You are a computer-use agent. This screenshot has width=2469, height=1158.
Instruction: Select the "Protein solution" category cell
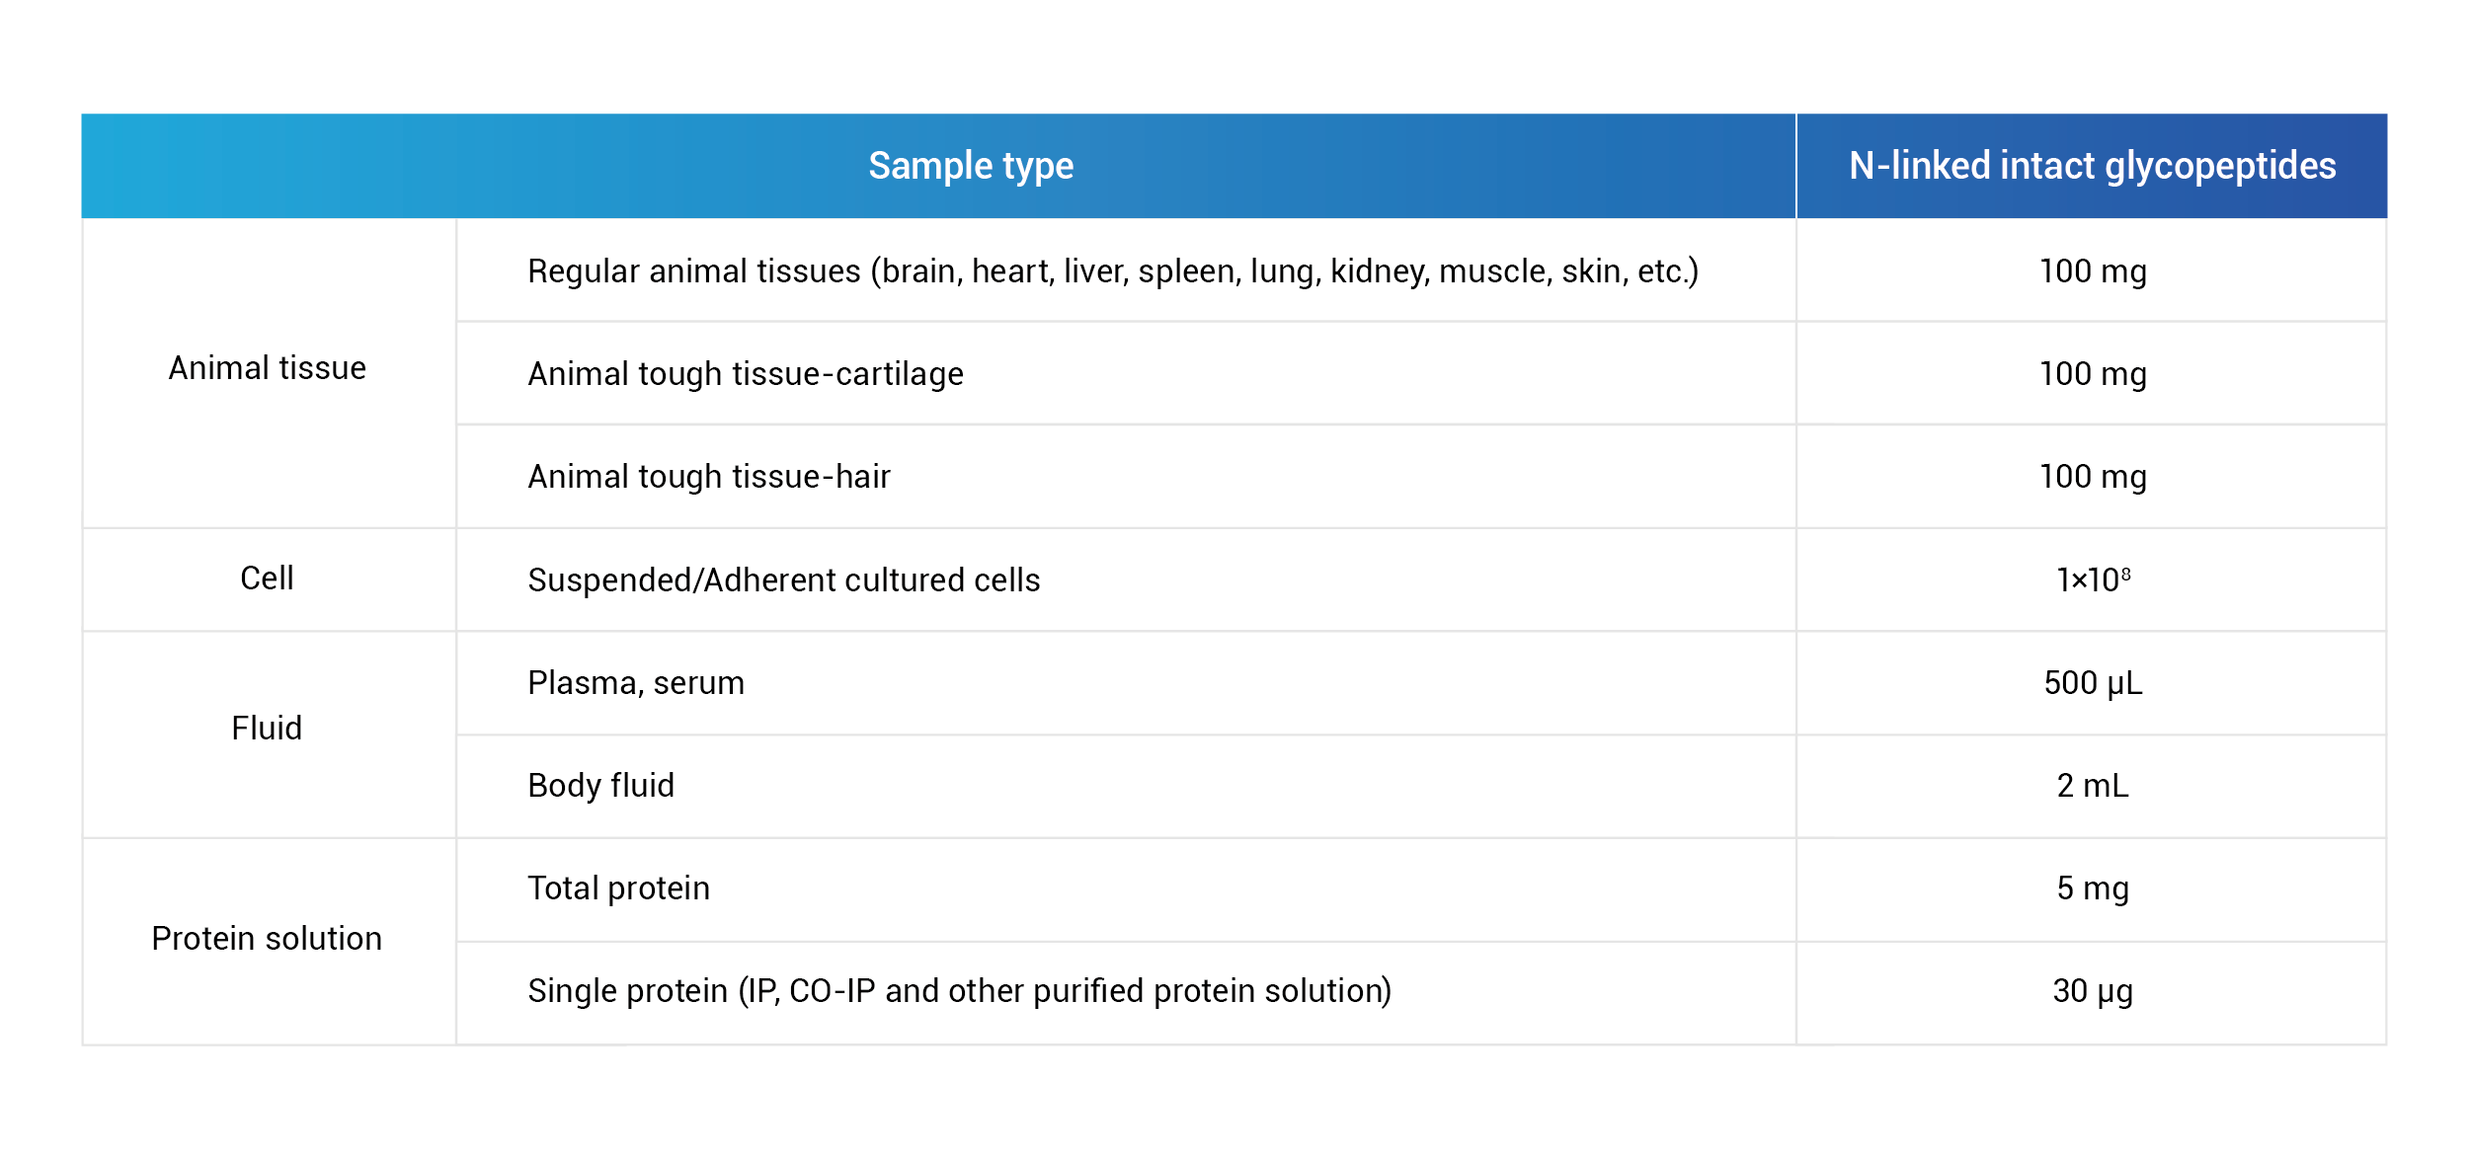(267, 939)
